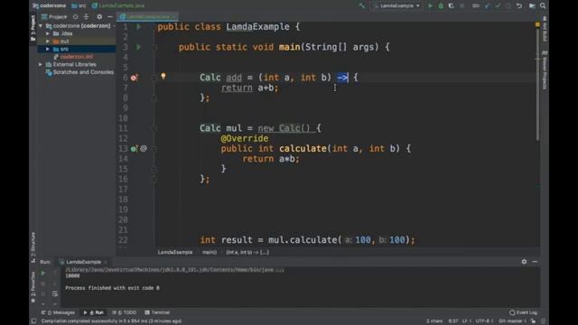Toggle the Project tool window side tab
578x325 pixels.
coord(33,27)
